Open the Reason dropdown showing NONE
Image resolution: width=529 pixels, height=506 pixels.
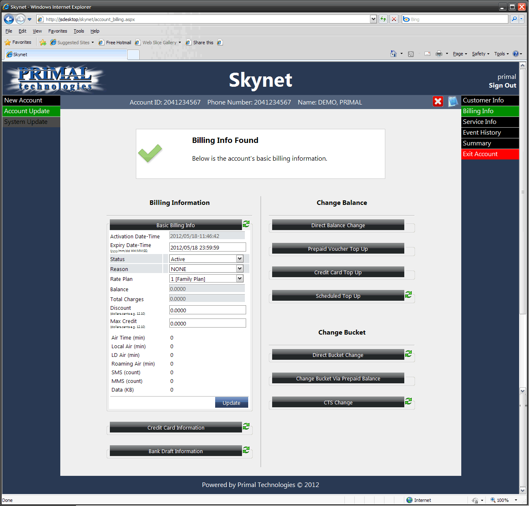point(240,268)
